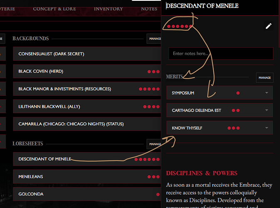Expand the Symposium merit chevron

click(267, 93)
